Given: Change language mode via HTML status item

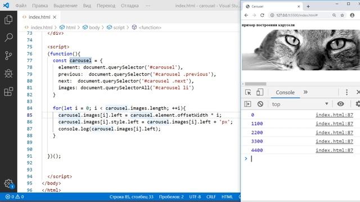Looking at the screenshot, I should (x=227, y=197).
